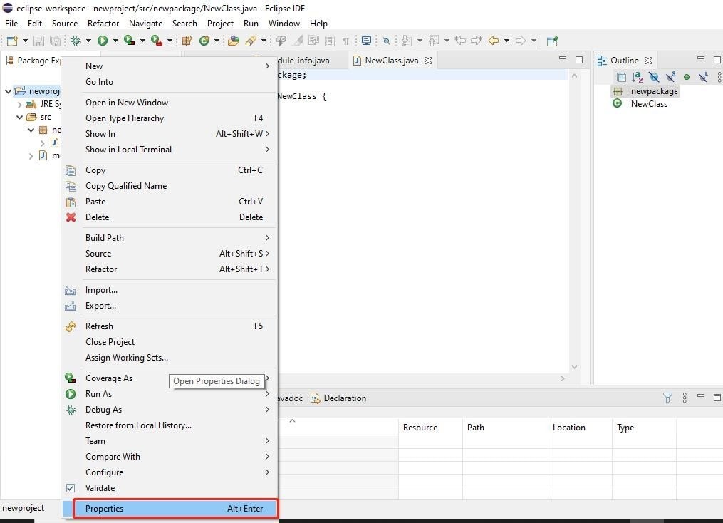Image resolution: width=723 pixels, height=523 pixels.
Task: Toggle Hide Static Members in Outline toolbar
Action: 670,77
